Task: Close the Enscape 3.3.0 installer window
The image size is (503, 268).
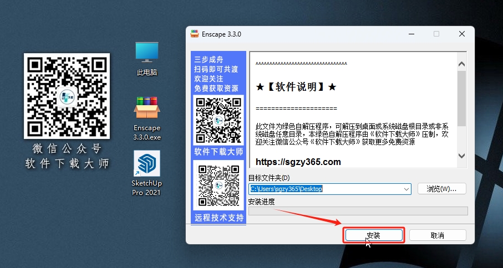Action: point(461,34)
